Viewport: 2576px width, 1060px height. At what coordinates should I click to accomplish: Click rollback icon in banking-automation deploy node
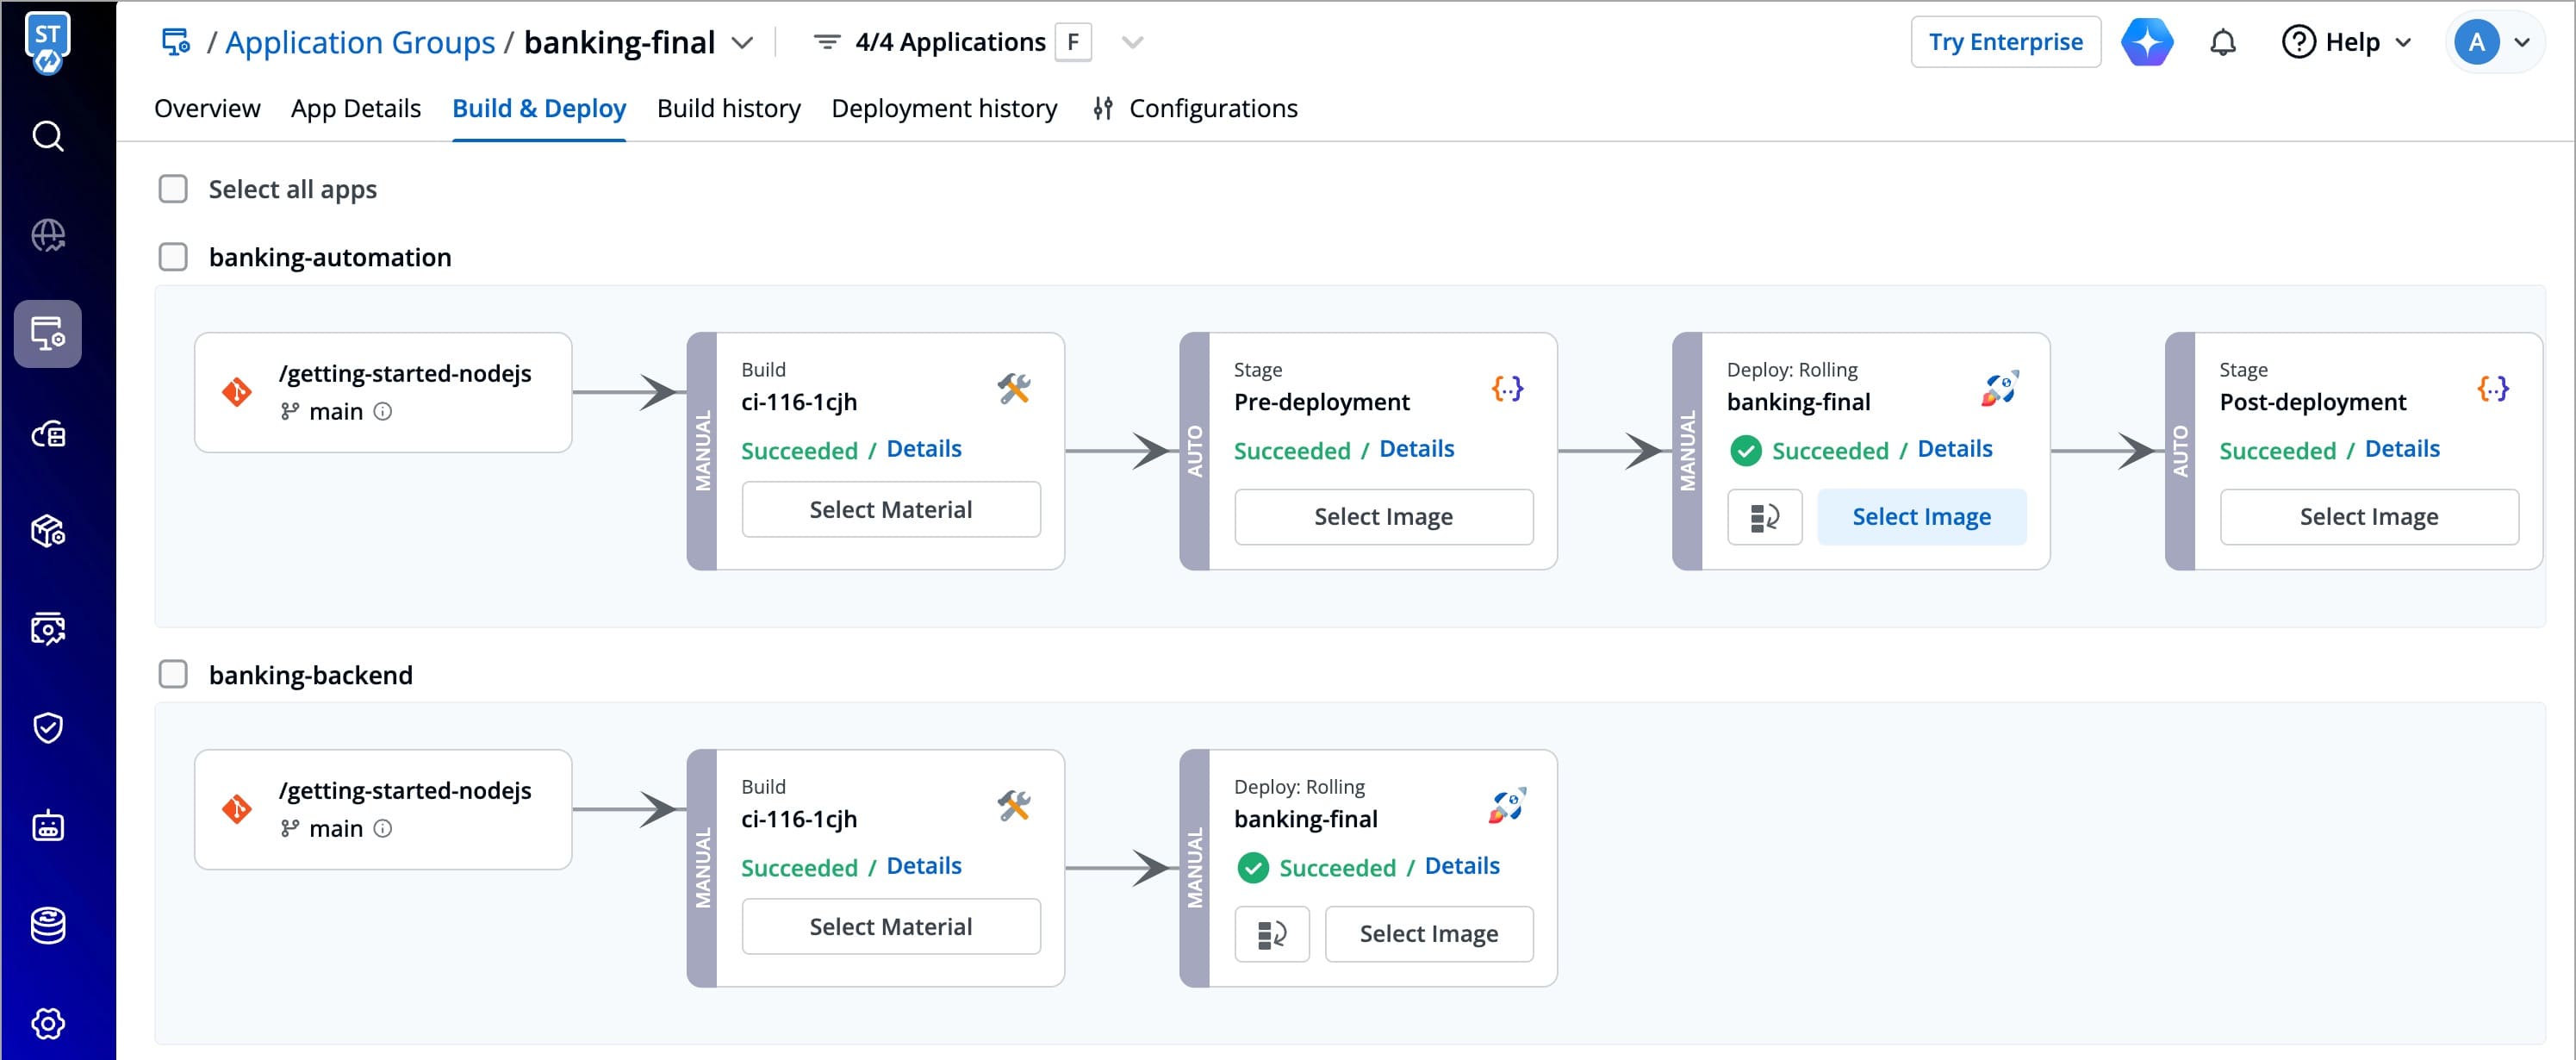coord(1764,517)
